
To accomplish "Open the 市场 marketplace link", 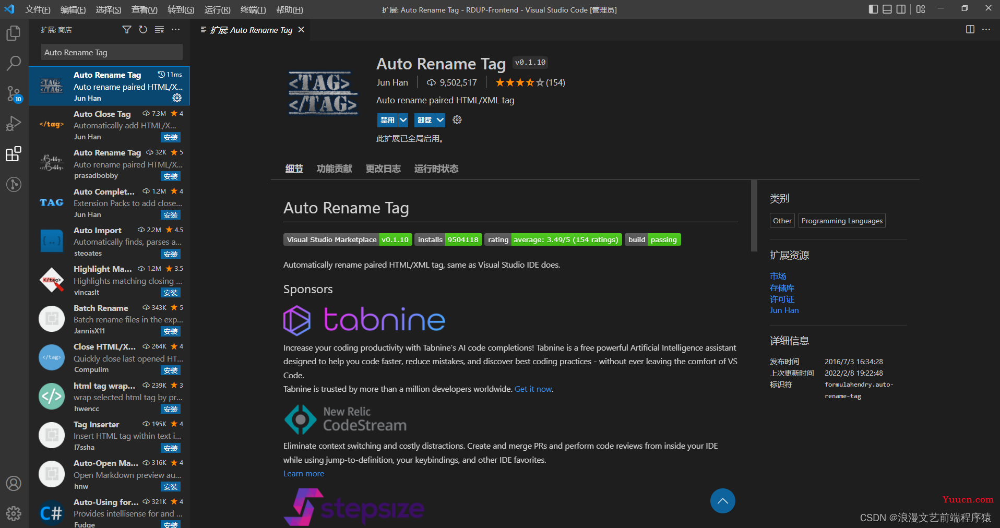I will tap(778, 276).
